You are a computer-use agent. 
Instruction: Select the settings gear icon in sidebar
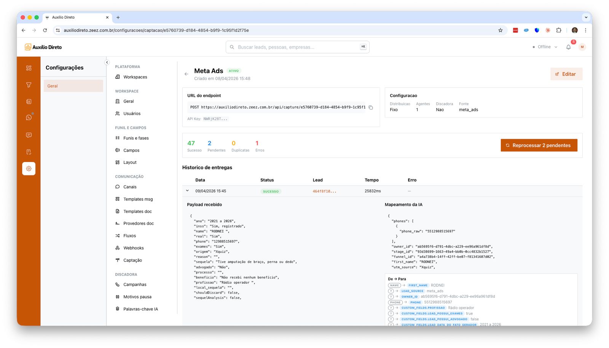coord(29,168)
